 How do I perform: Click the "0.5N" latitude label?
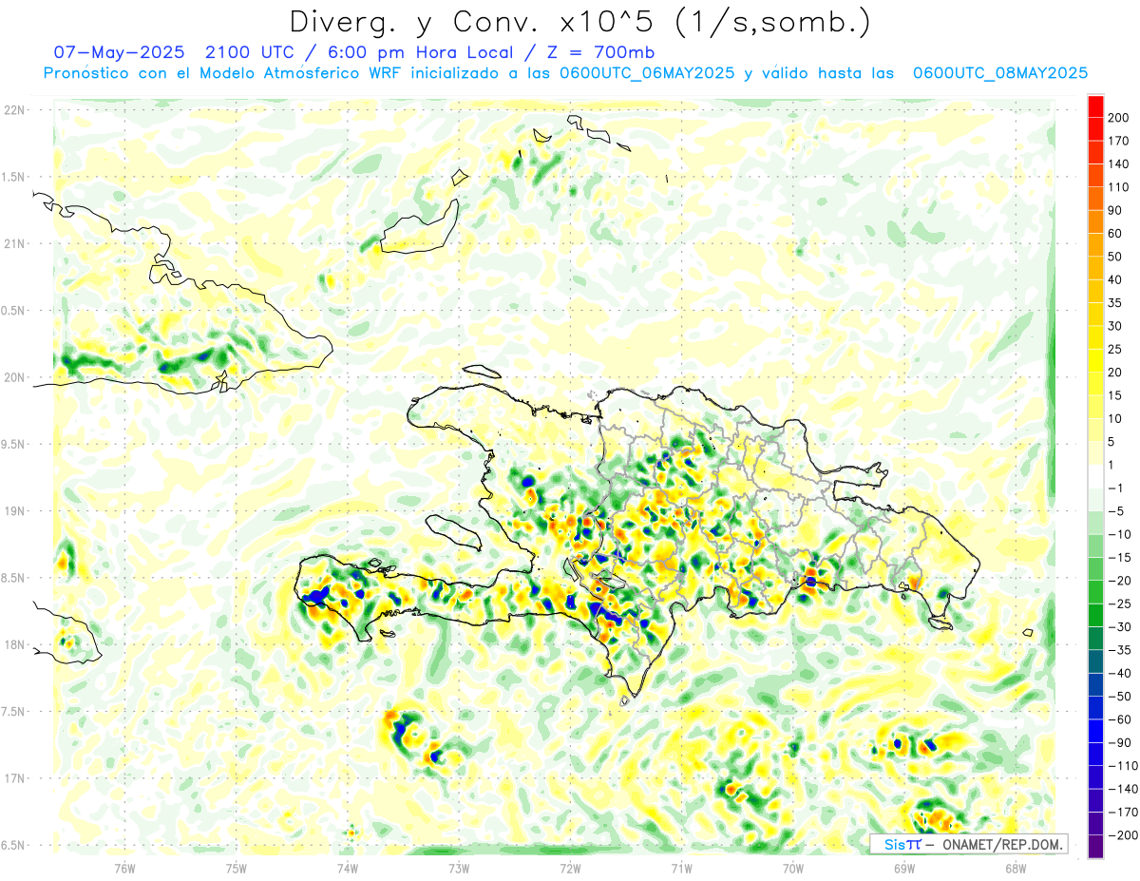pos(12,311)
